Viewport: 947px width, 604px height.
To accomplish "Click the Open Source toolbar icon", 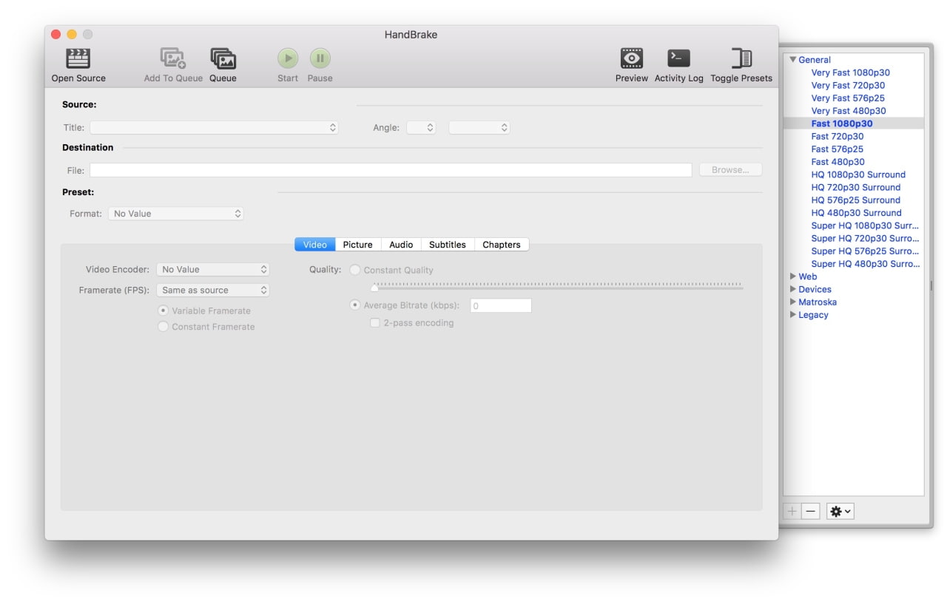I will point(78,58).
